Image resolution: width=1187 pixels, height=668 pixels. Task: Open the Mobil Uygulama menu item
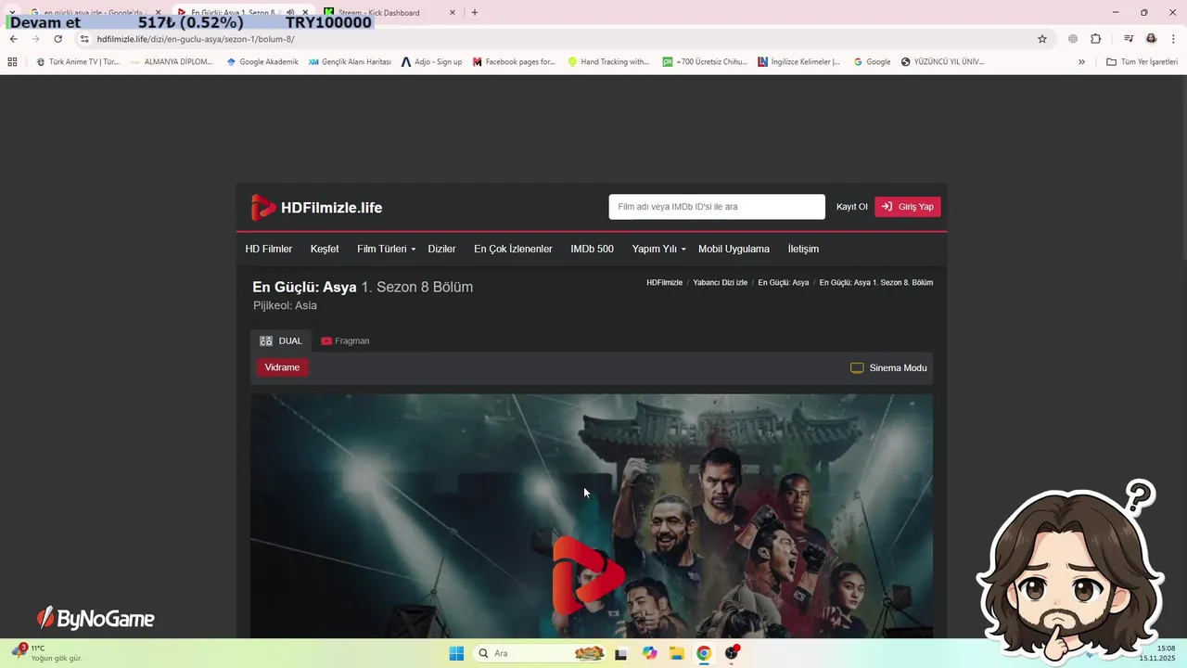coord(734,249)
